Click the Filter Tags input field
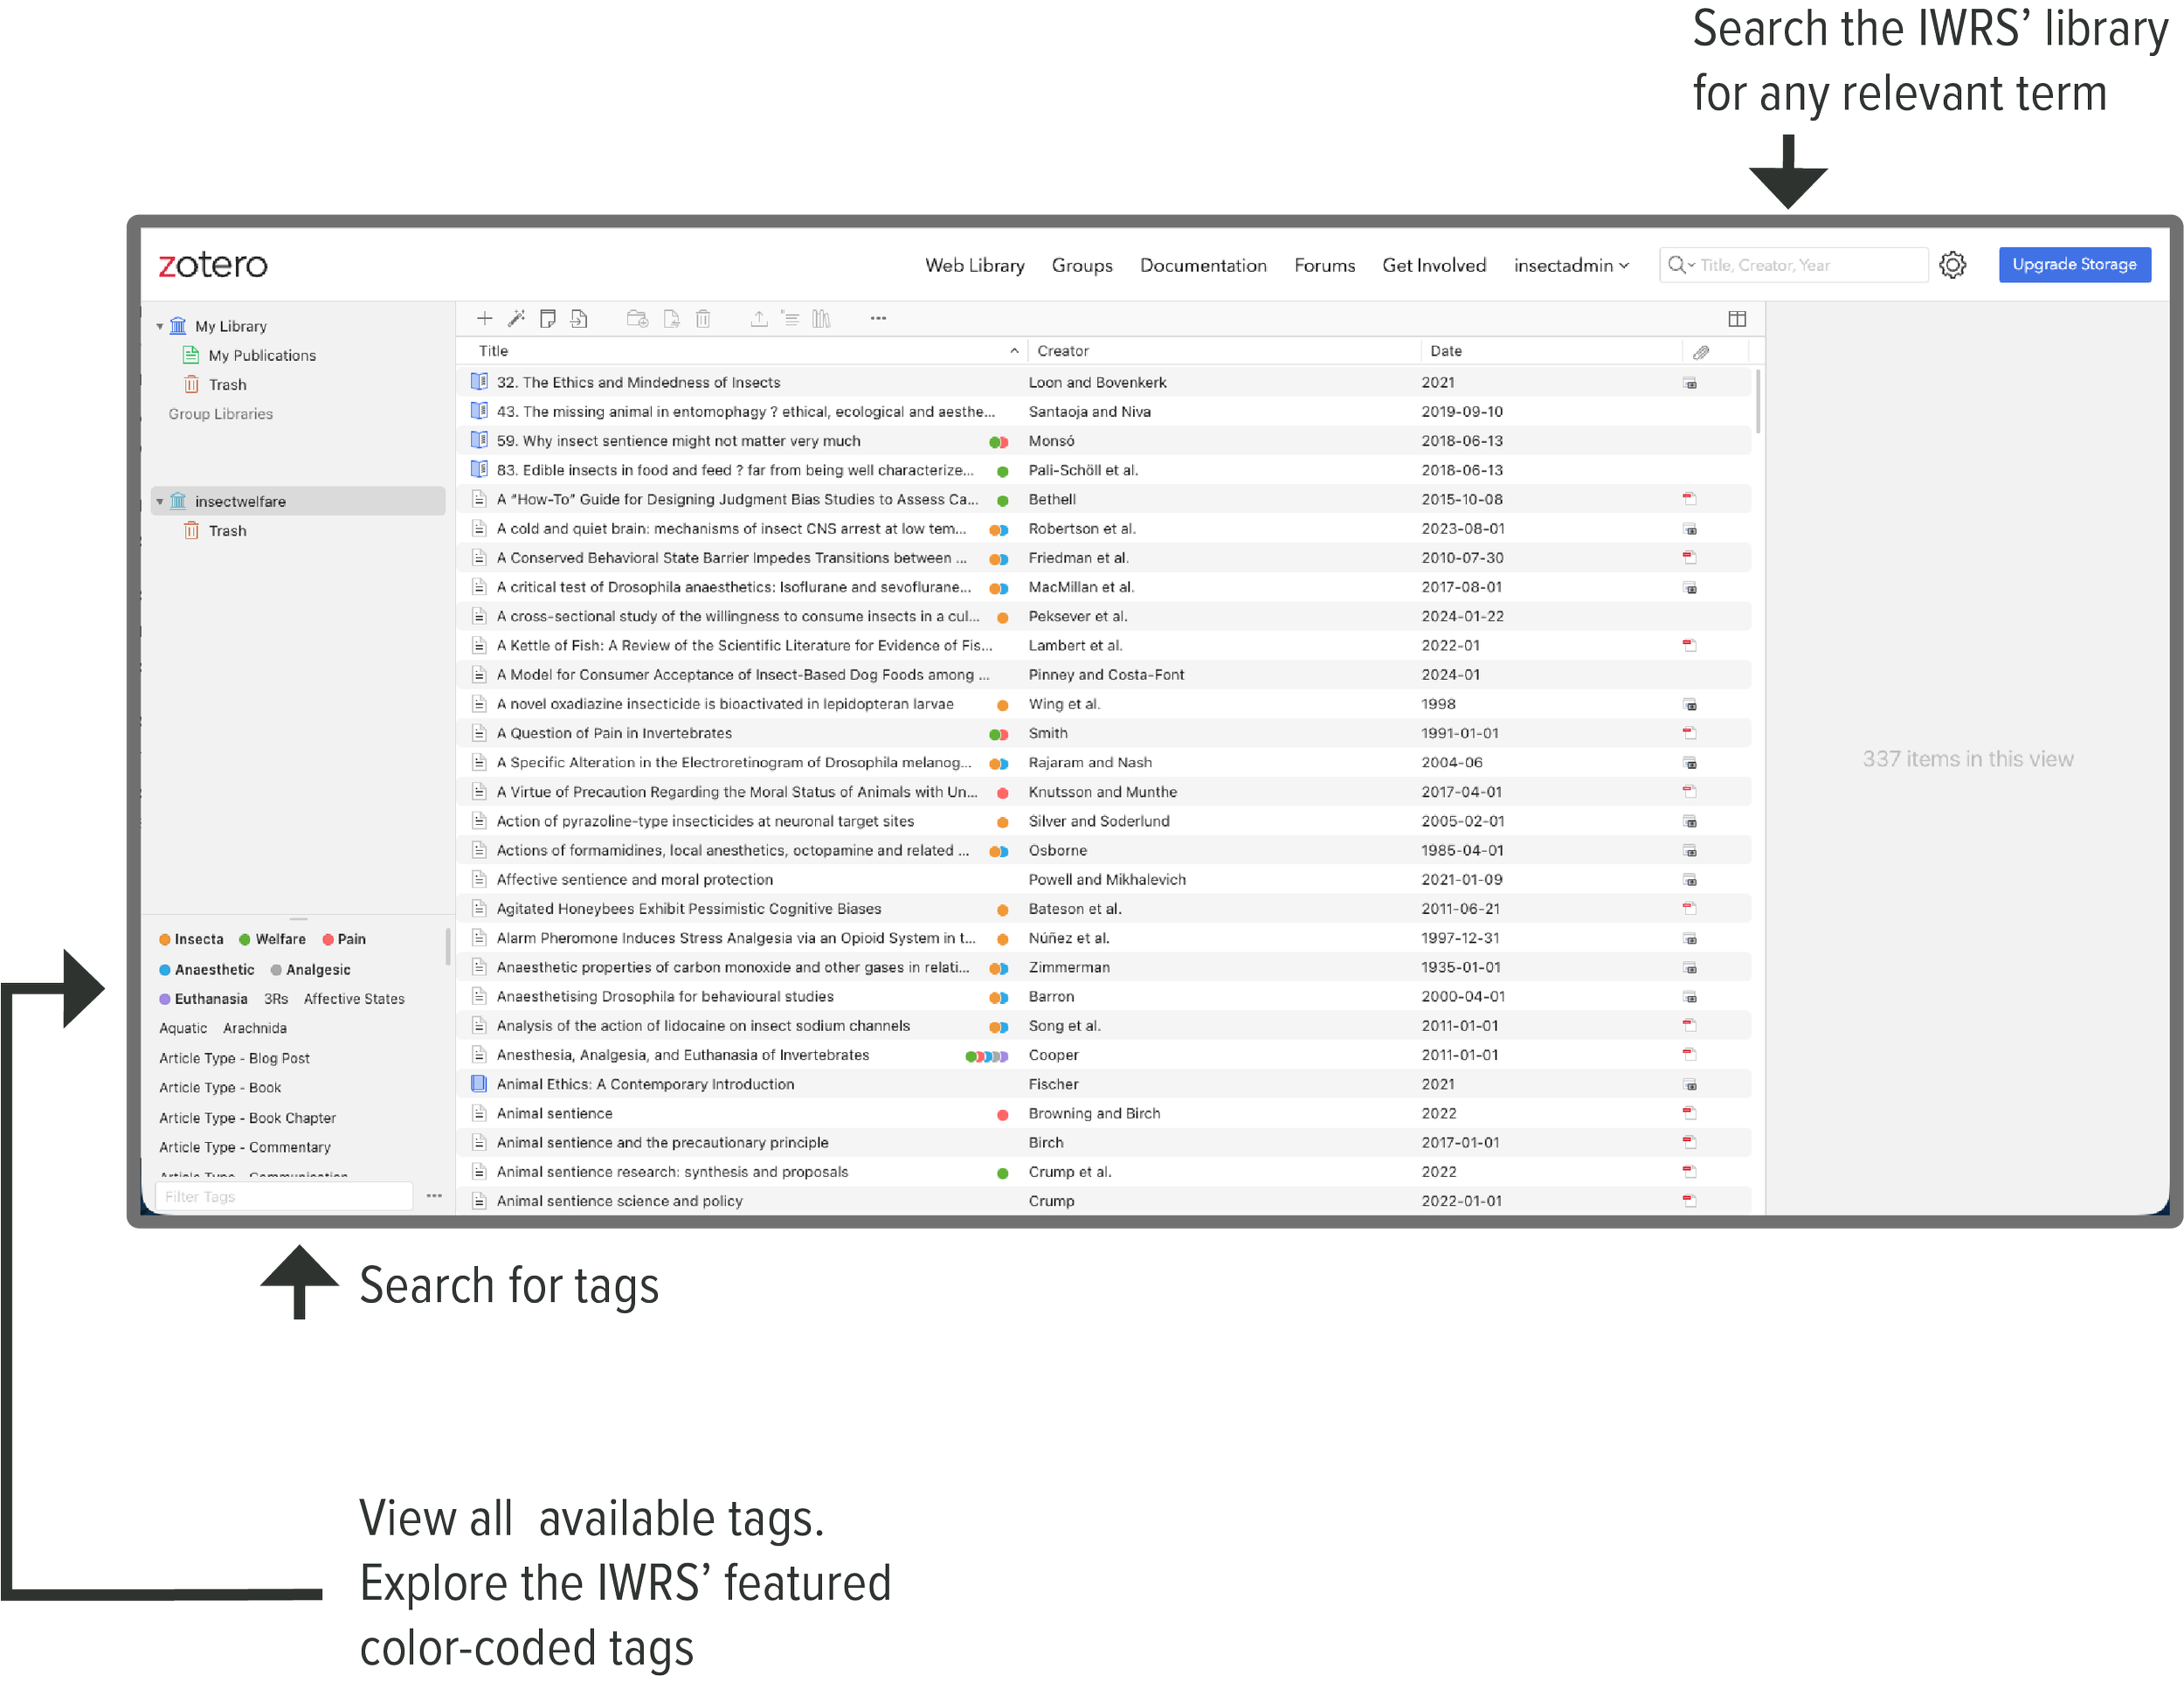 [284, 1197]
